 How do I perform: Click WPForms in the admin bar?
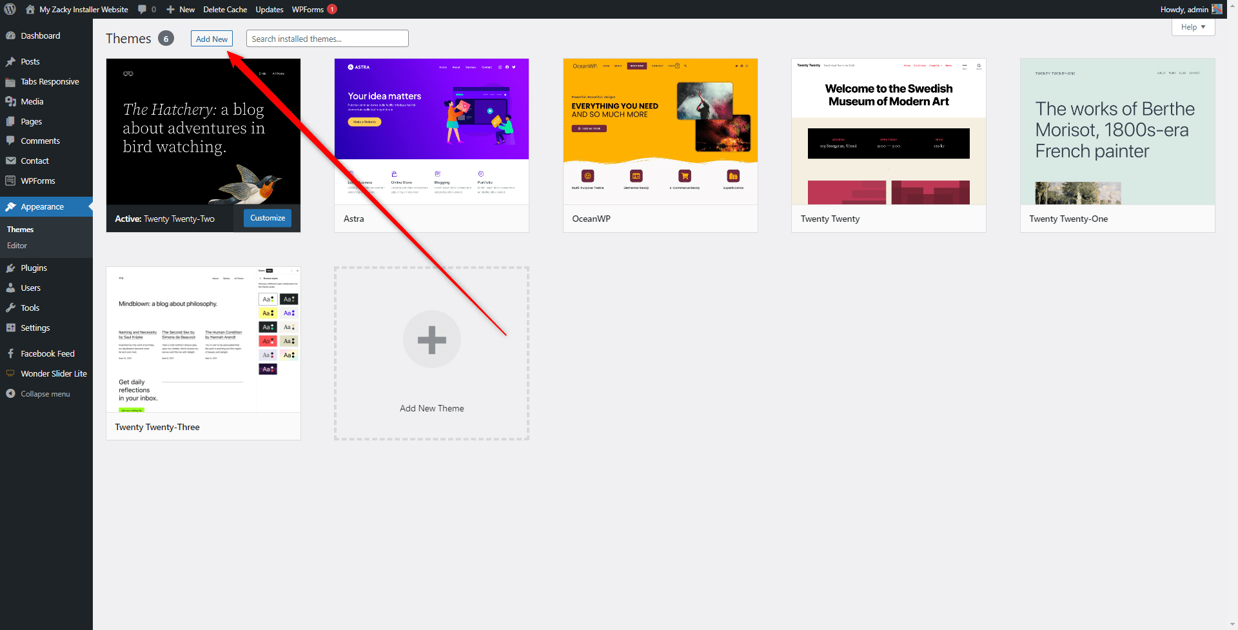308,9
